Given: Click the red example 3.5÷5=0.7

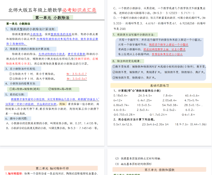Looking at the screenshot, I should point(76,74).
